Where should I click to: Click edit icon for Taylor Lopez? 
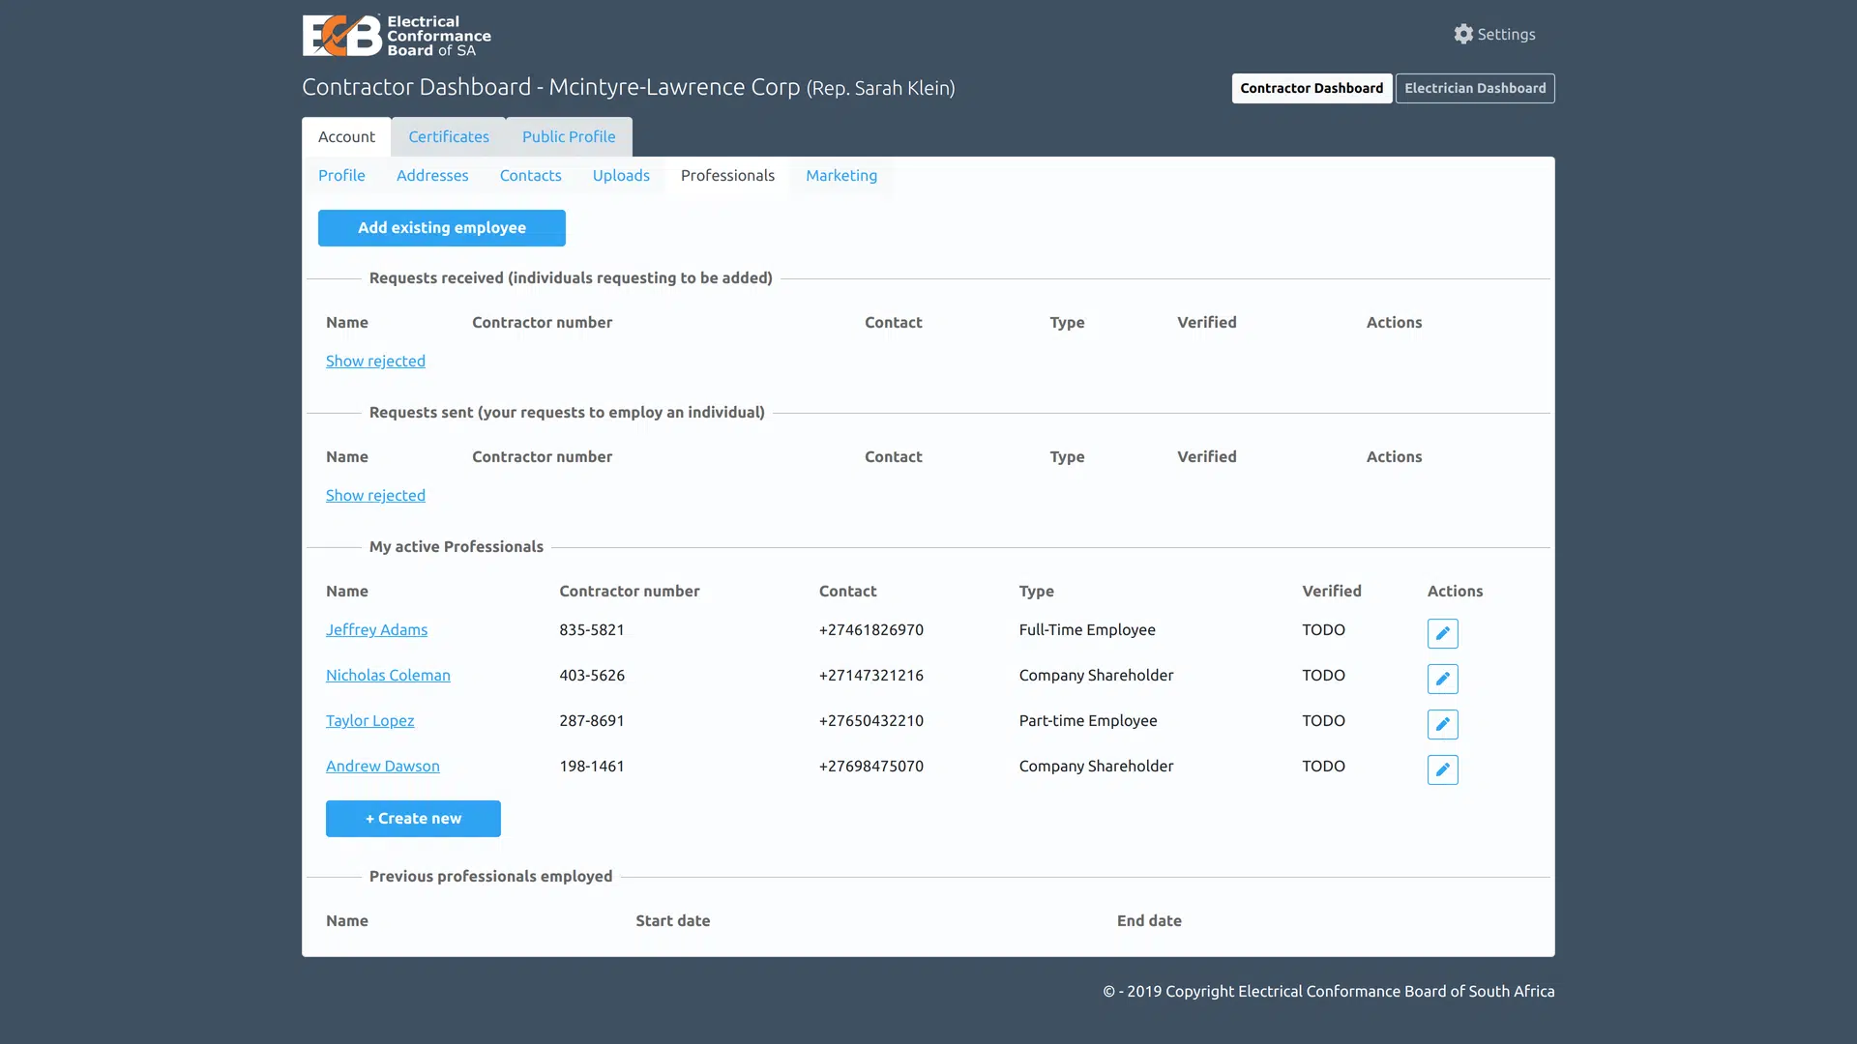1442,724
